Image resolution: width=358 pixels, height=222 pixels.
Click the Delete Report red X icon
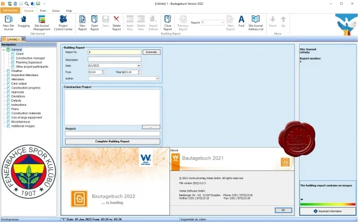click(116, 19)
